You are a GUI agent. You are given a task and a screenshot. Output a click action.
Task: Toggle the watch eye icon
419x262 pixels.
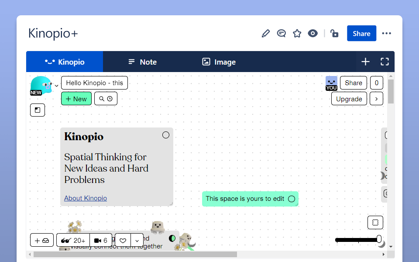tap(313, 34)
